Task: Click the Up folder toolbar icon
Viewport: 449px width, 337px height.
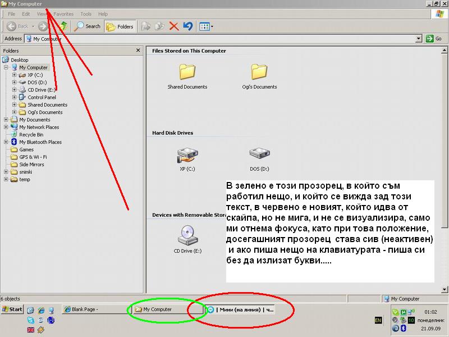Action: tap(63, 26)
